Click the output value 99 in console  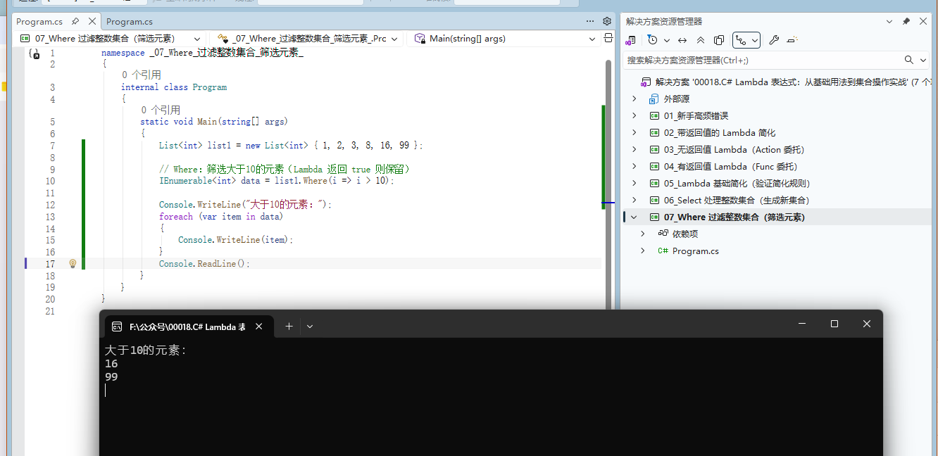coord(111,377)
